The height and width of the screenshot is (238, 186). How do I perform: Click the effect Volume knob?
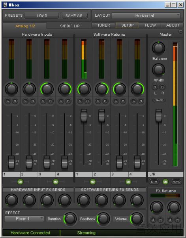click(137, 219)
